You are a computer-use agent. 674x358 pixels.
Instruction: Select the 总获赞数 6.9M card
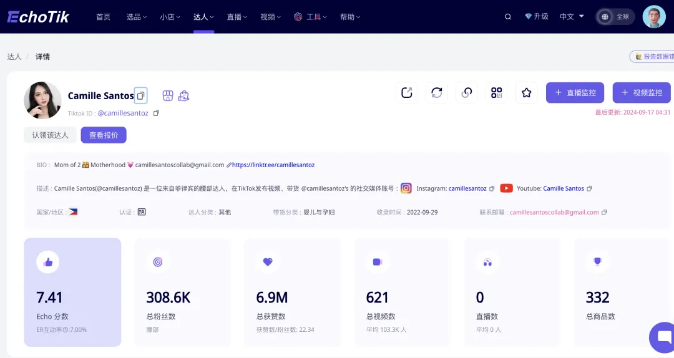tap(293, 293)
